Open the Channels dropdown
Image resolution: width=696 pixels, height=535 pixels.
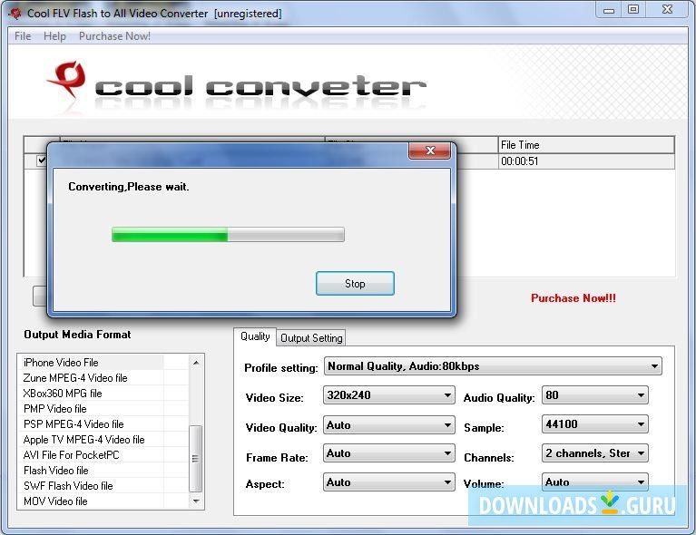(594, 453)
